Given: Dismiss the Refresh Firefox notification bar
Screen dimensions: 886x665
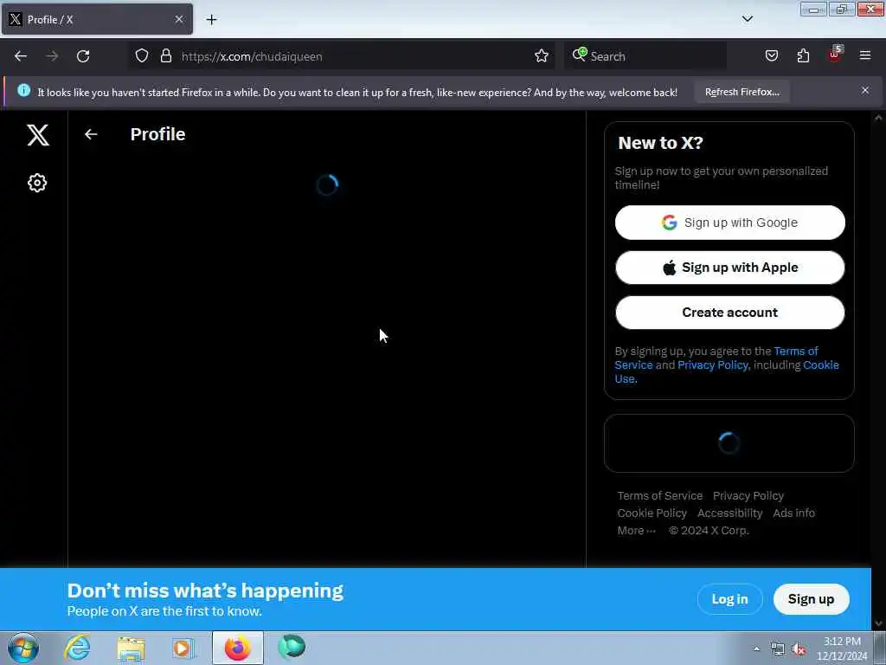Looking at the screenshot, I should [x=865, y=90].
